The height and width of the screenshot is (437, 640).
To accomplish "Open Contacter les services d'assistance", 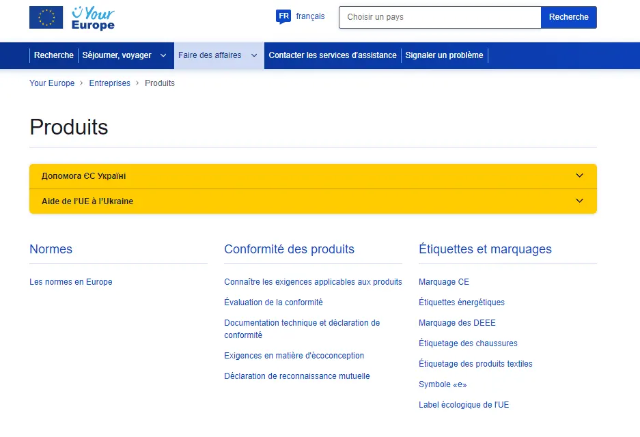I will coord(333,55).
